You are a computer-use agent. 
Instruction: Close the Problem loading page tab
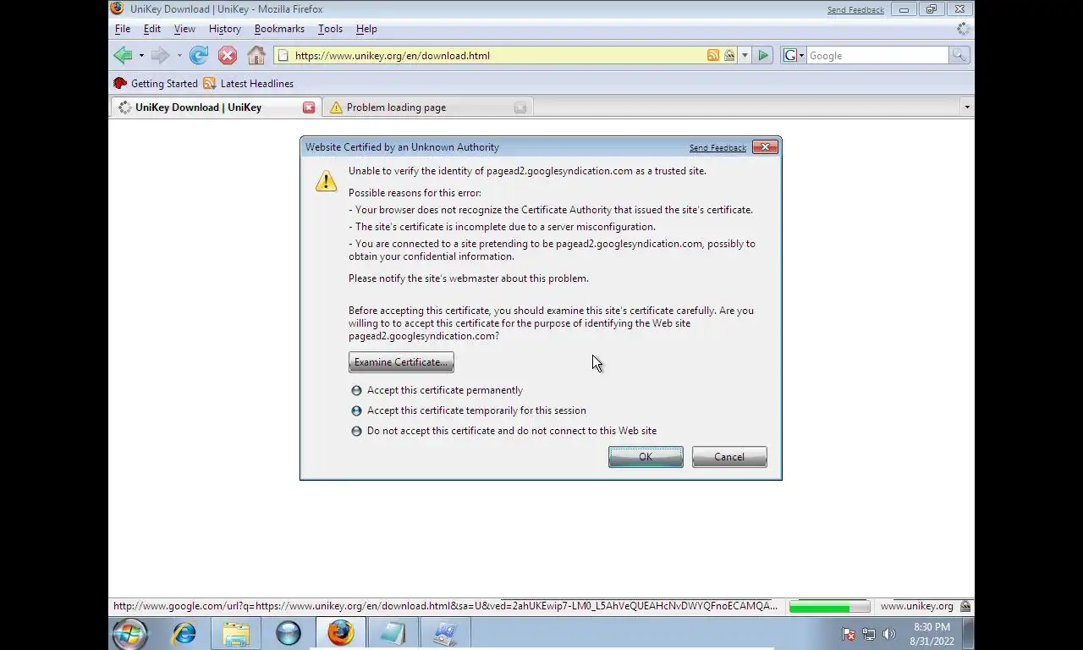click(x=520, y=107)
